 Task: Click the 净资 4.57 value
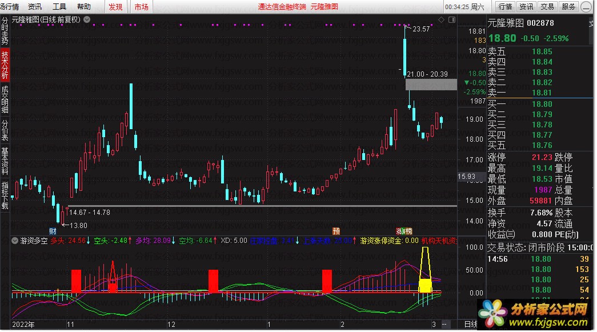[544, 223]
